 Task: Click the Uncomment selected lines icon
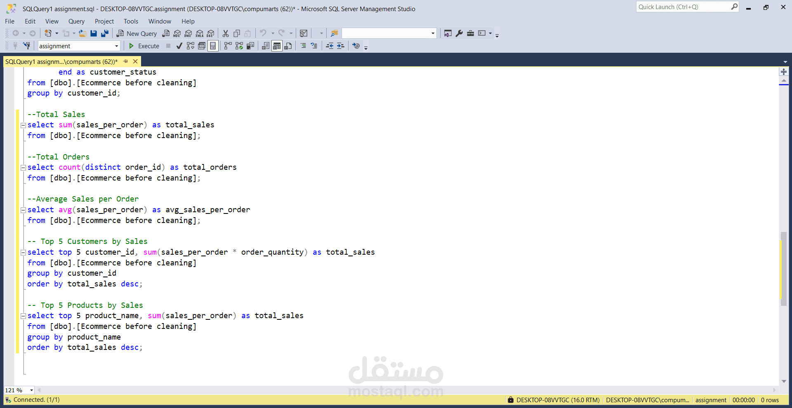pyautogui.click(x=314, y=46)
